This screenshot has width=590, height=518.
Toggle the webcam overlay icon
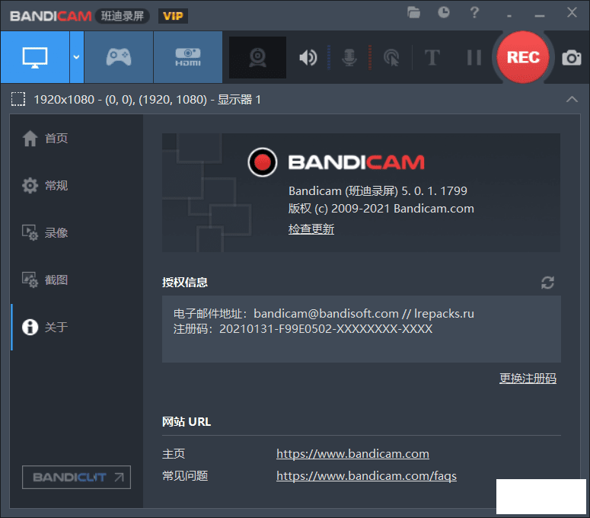pyautogui.click(x=258, y=57)
